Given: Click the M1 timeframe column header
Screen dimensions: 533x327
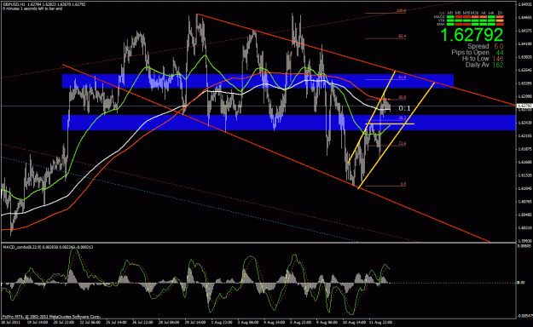Looking at the screenshot, I should [x=450, y=13].
